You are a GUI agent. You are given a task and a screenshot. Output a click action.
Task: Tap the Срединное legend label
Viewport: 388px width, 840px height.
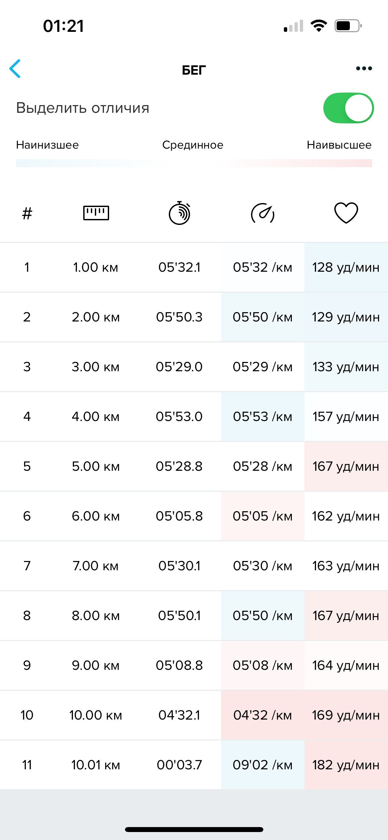coord(193,145)
